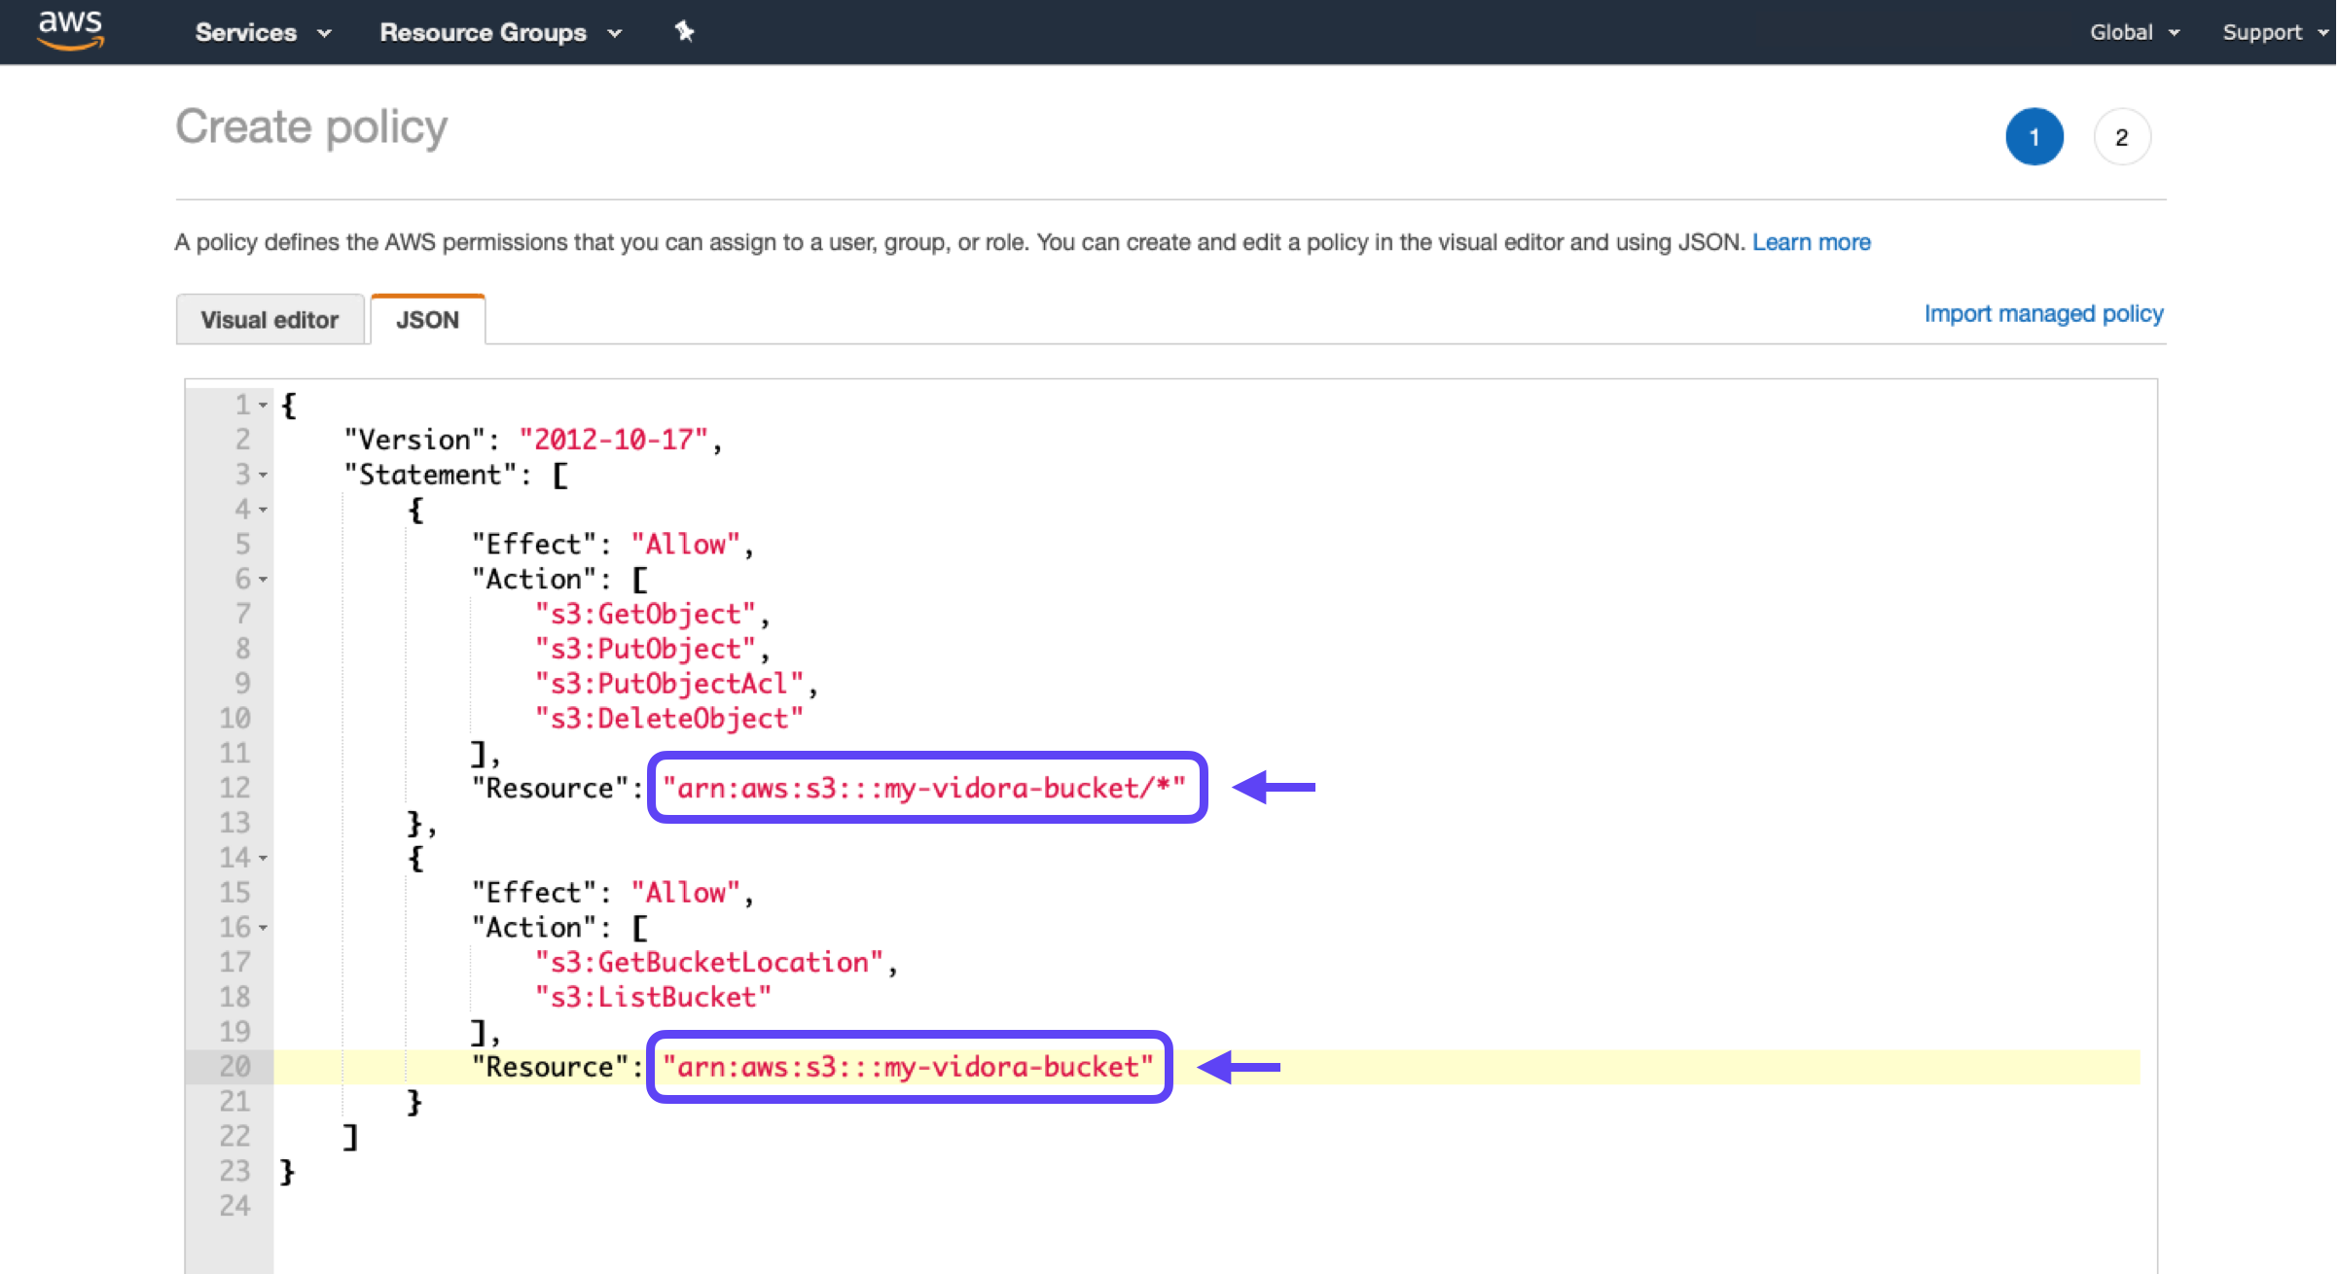This screenshot has height=1274, width=2339.
Task: Click the "s3:ListBucket" action text
Action: coord(654,998)
